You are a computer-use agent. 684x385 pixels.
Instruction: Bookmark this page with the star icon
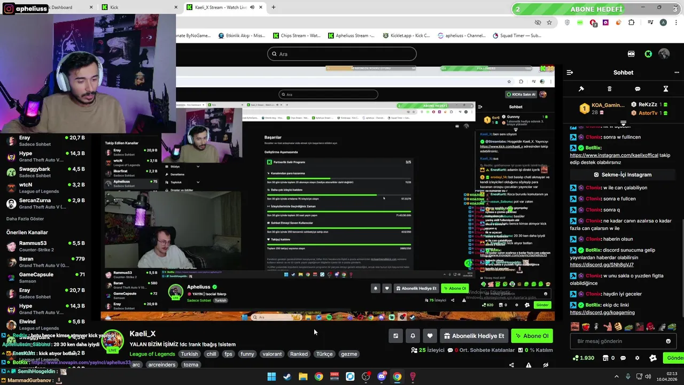click(549, 22)
